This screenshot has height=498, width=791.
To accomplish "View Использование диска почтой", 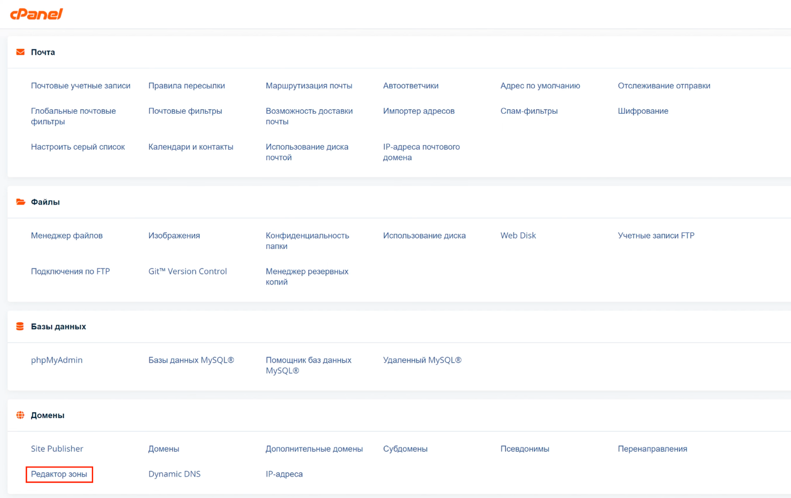I will 307,153.
